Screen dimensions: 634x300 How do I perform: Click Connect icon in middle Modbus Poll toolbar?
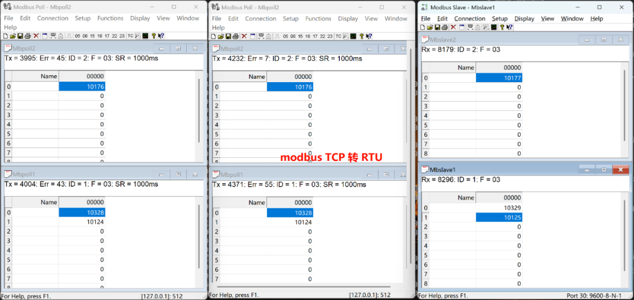(261, 36)
